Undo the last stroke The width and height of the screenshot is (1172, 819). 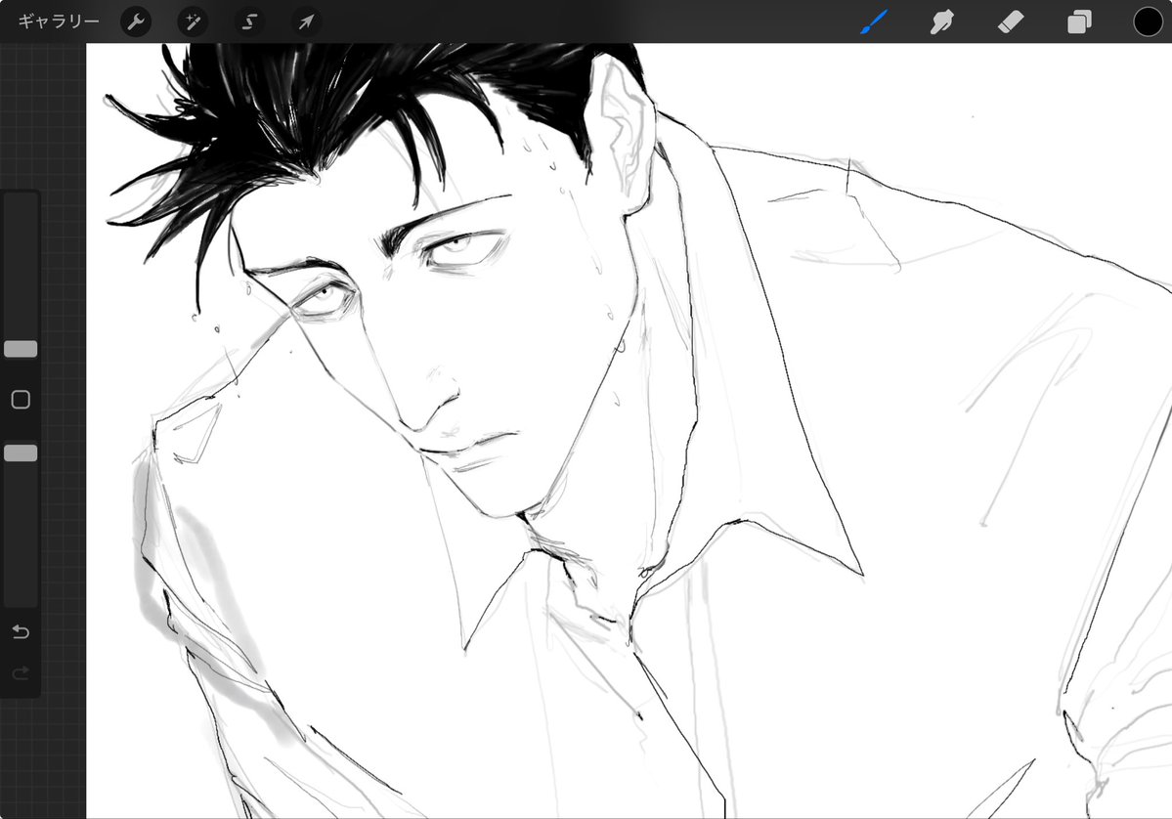(21, 632)
